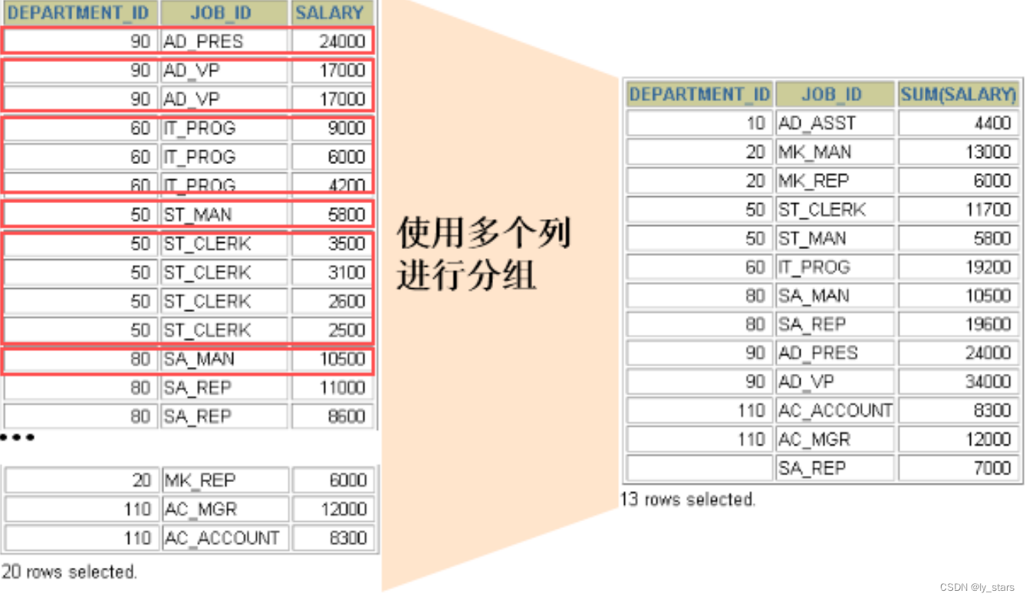Click ST_MAN in the 20-row table

[x=225, y=215]
